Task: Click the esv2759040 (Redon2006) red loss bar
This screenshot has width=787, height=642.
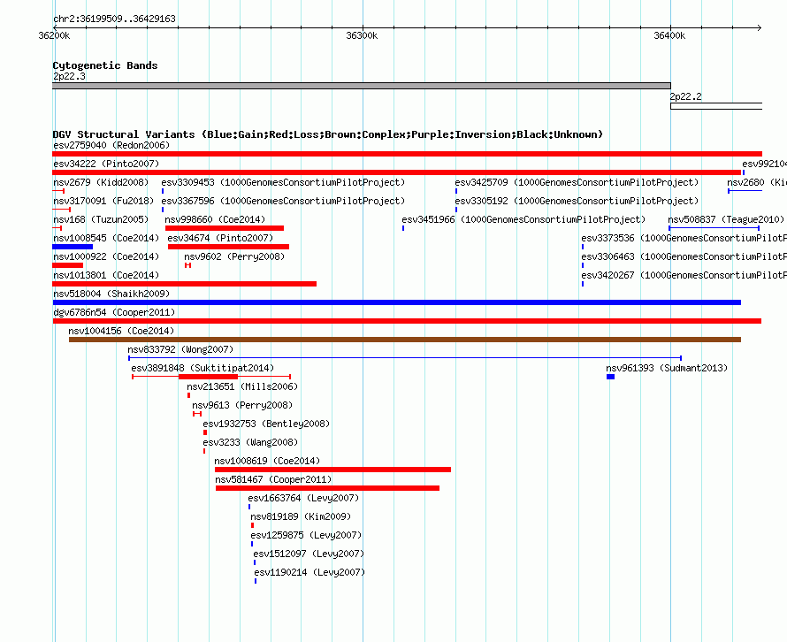Action: click(x=407, y=154)
